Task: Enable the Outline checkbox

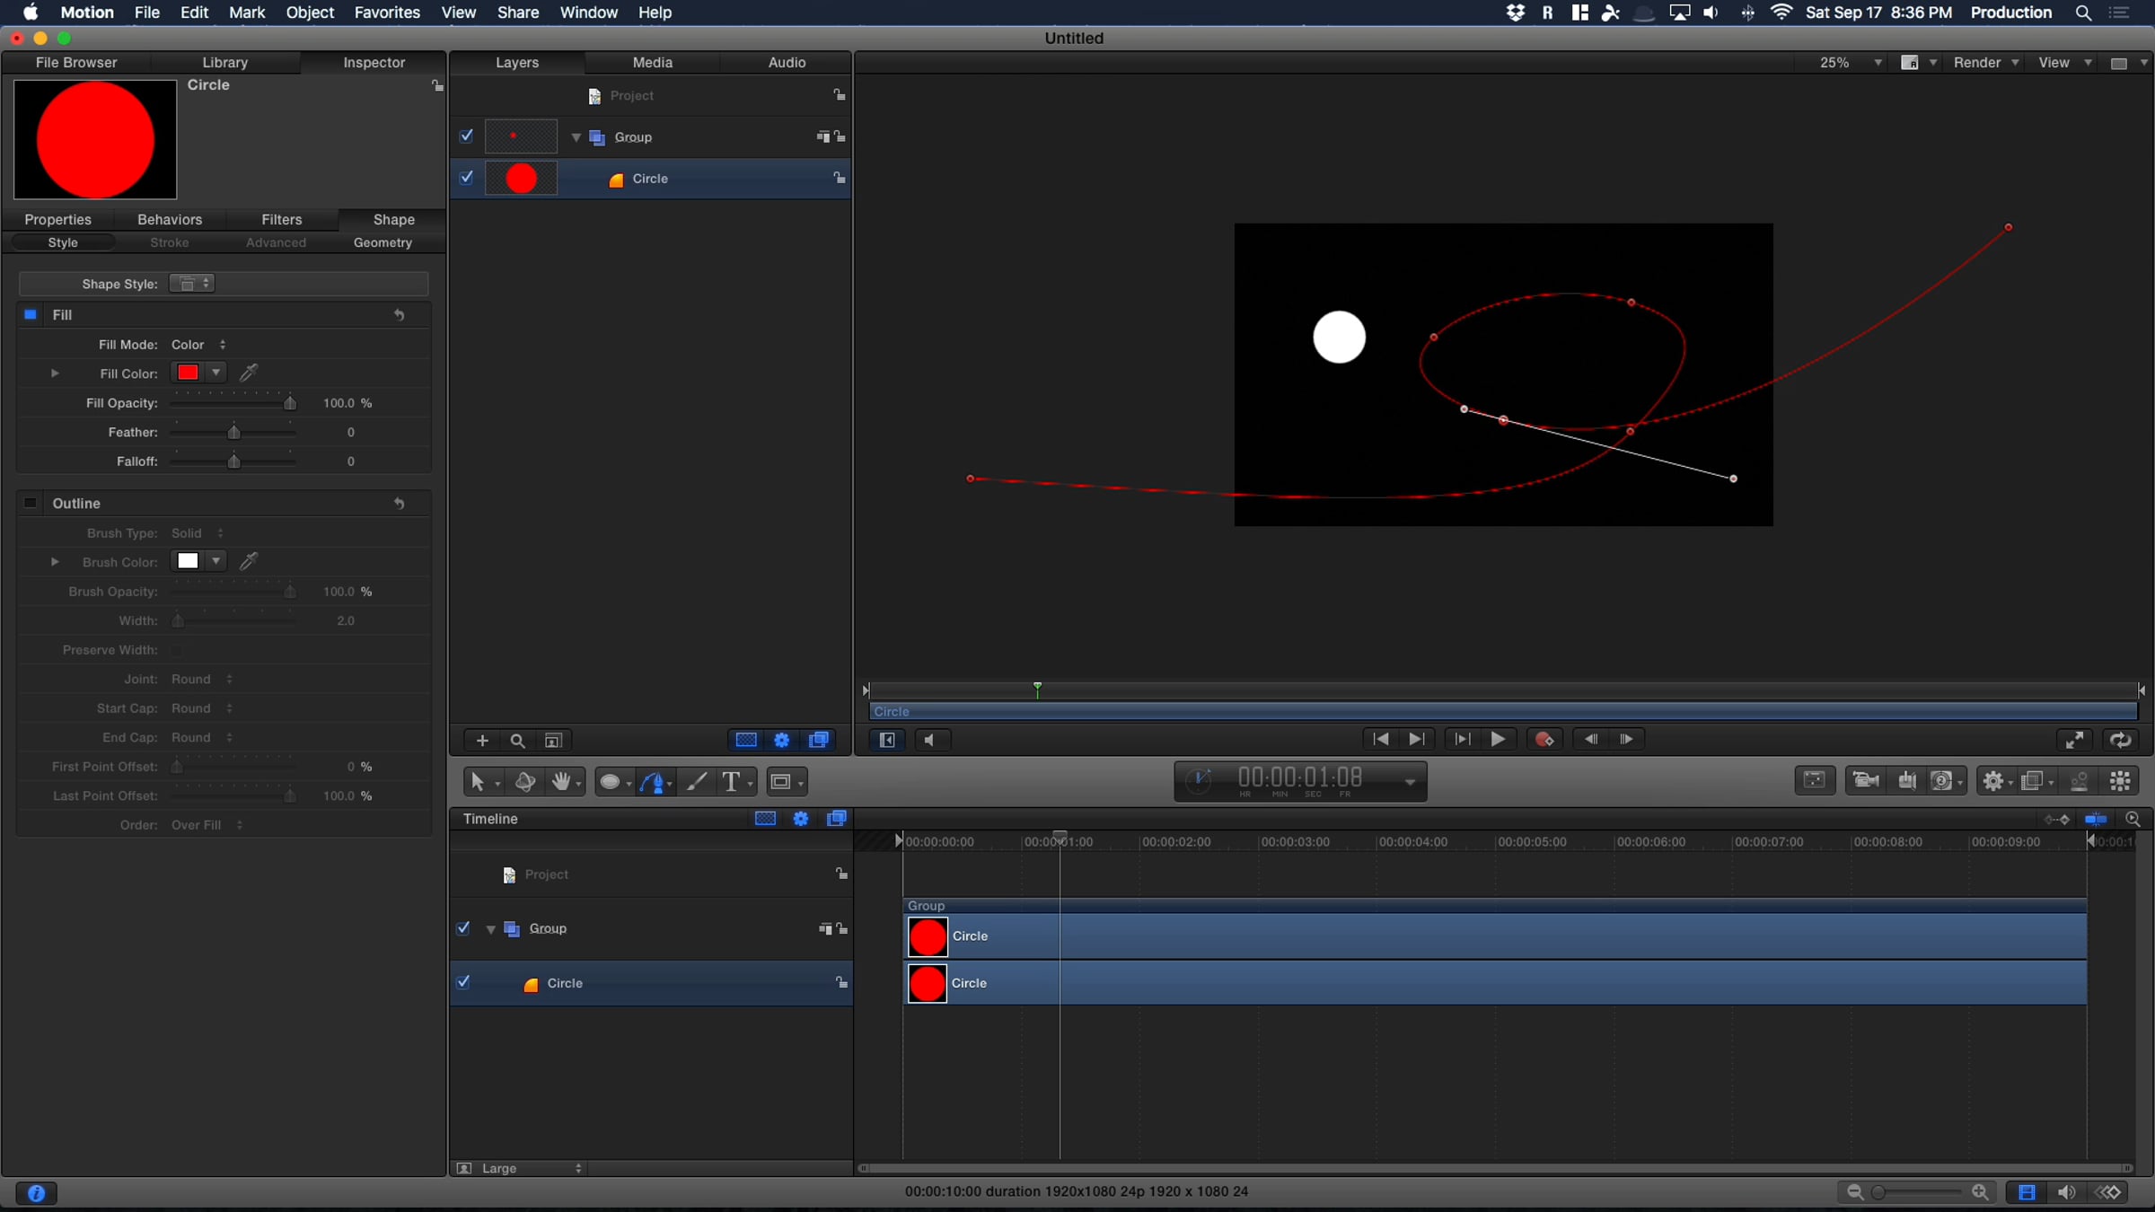Action: pyautogui.click(x=31, y=504)
